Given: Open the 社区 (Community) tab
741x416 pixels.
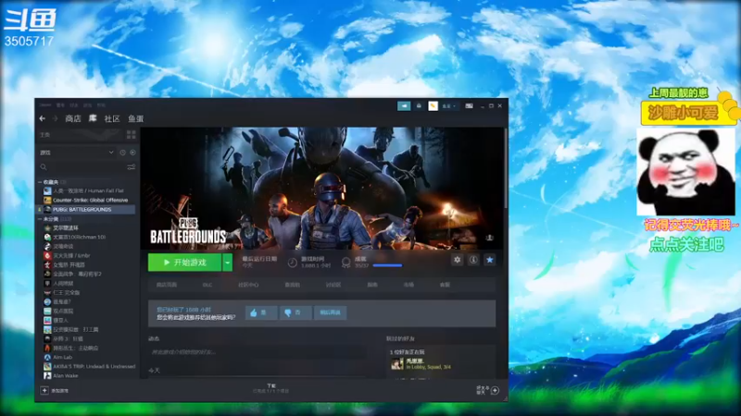Looking at the screenshot, I should pos(112,118).
